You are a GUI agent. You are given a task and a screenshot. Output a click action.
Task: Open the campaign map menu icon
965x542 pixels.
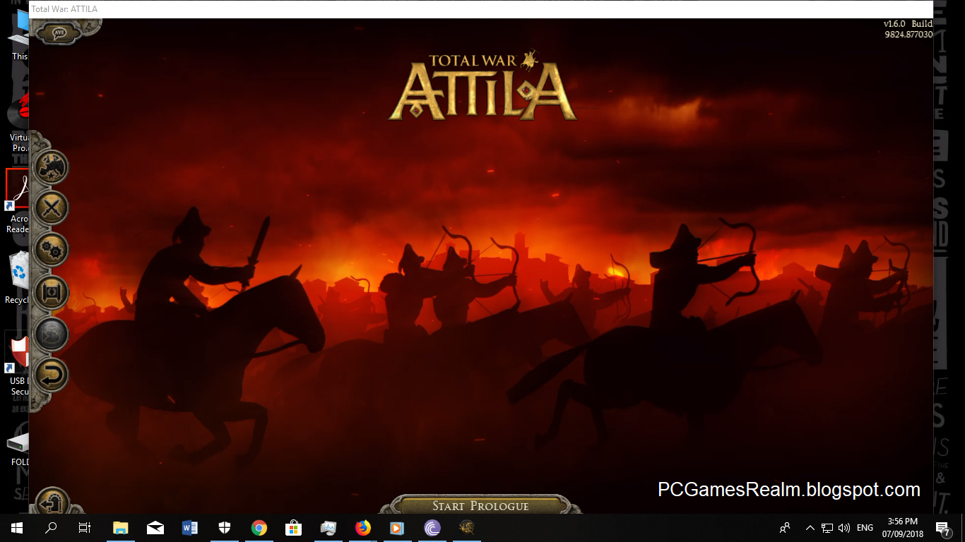[52, 167]
